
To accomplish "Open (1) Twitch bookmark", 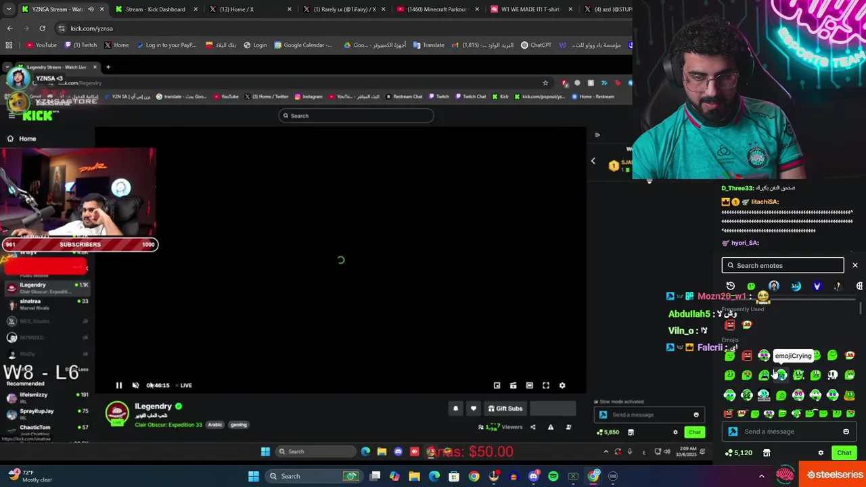I will pyautogui.click(x=81, y=45).
